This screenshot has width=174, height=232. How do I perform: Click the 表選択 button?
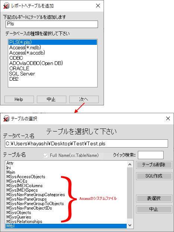tap(154, 198)
